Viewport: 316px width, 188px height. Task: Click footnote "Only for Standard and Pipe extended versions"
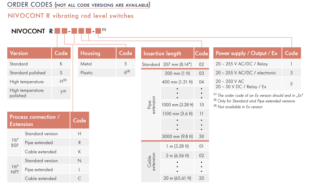[x=254, y=101]
